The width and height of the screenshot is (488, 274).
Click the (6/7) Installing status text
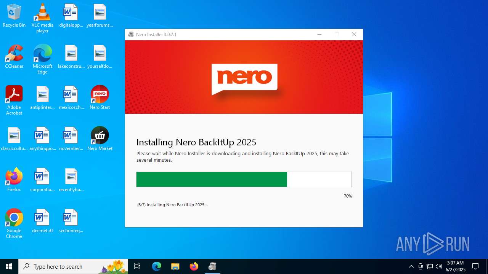(x=172, y=205)
